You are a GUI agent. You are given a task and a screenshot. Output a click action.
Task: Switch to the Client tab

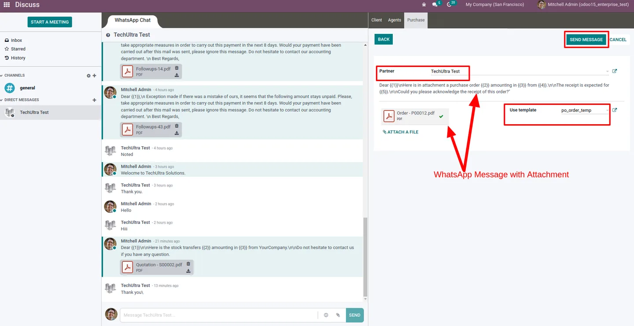pyautogui.click(x=376, y=20)
